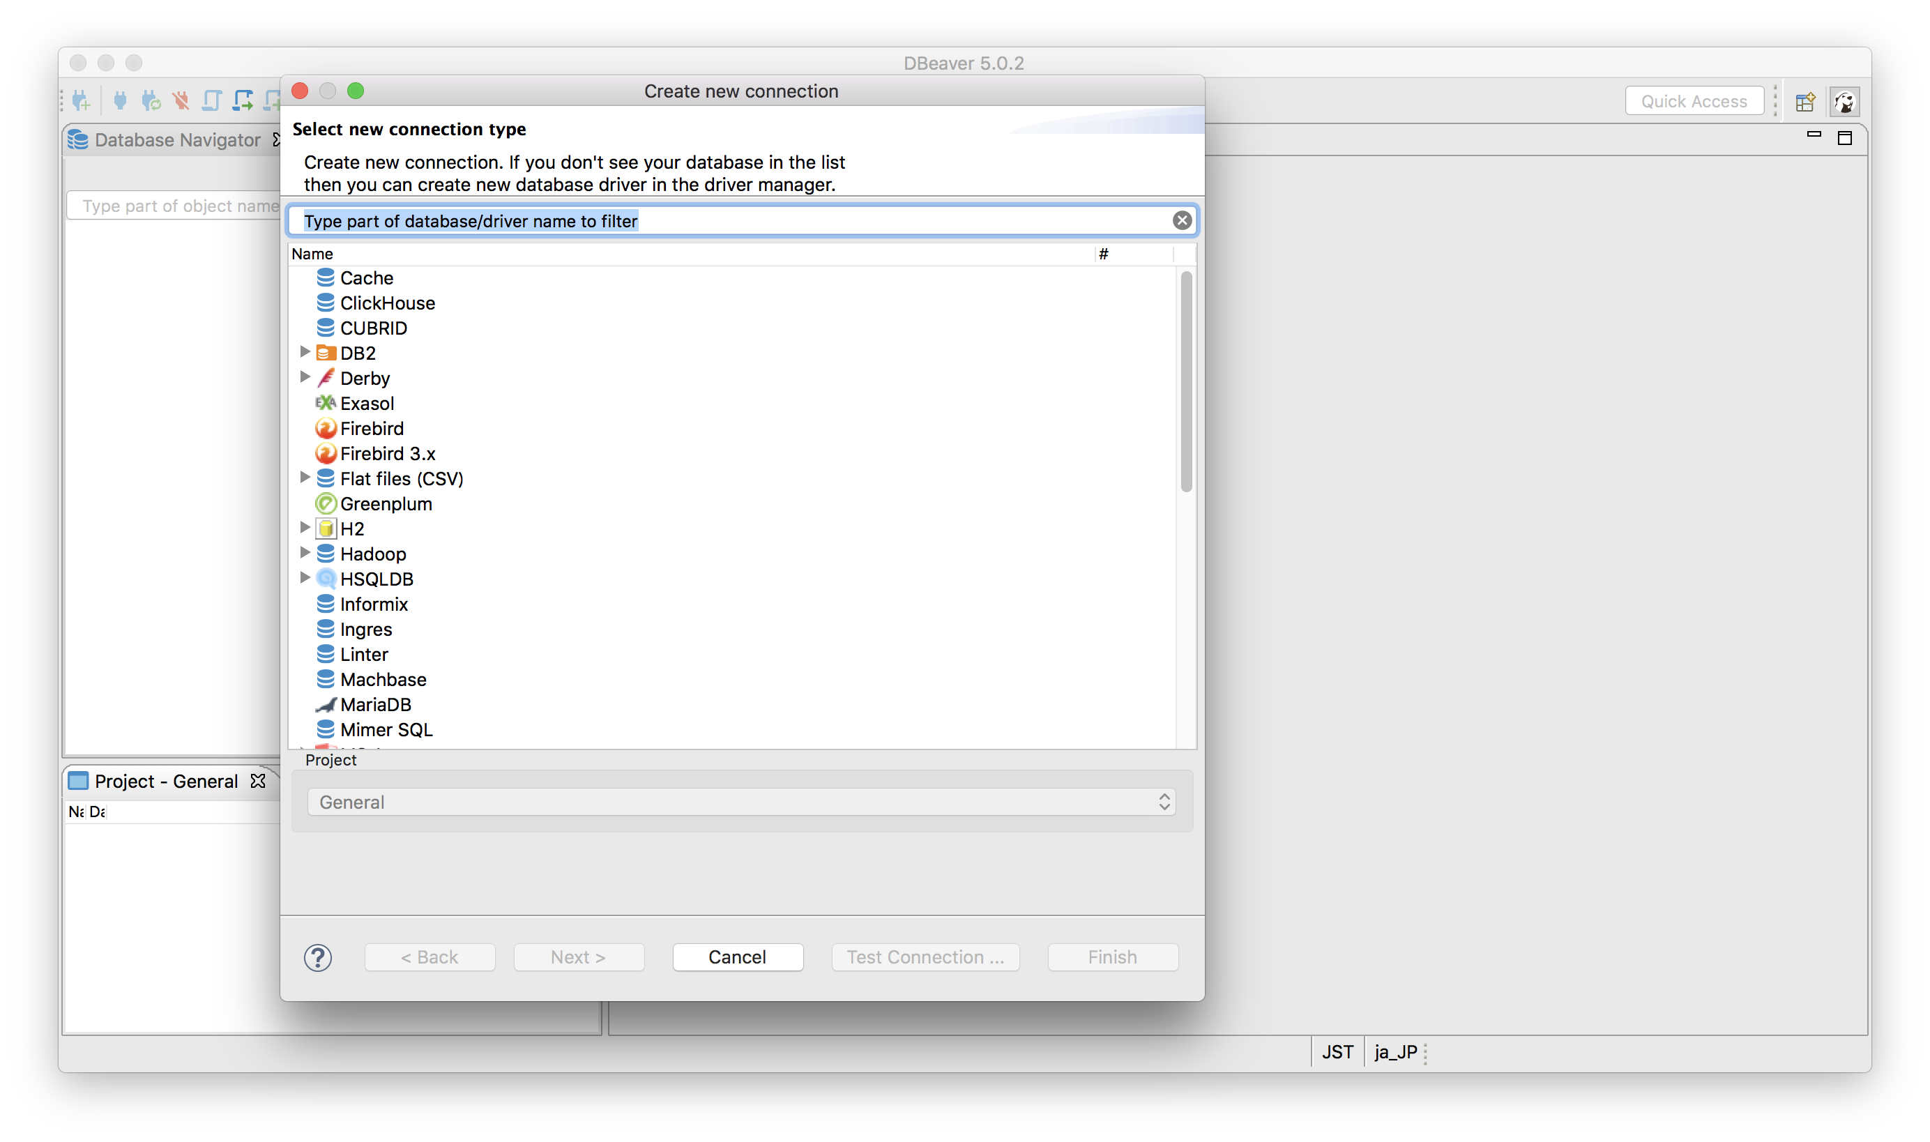Click the New Connection plug icon in toolbar
The image size is (1930, 1142).
tap(81, 101)
